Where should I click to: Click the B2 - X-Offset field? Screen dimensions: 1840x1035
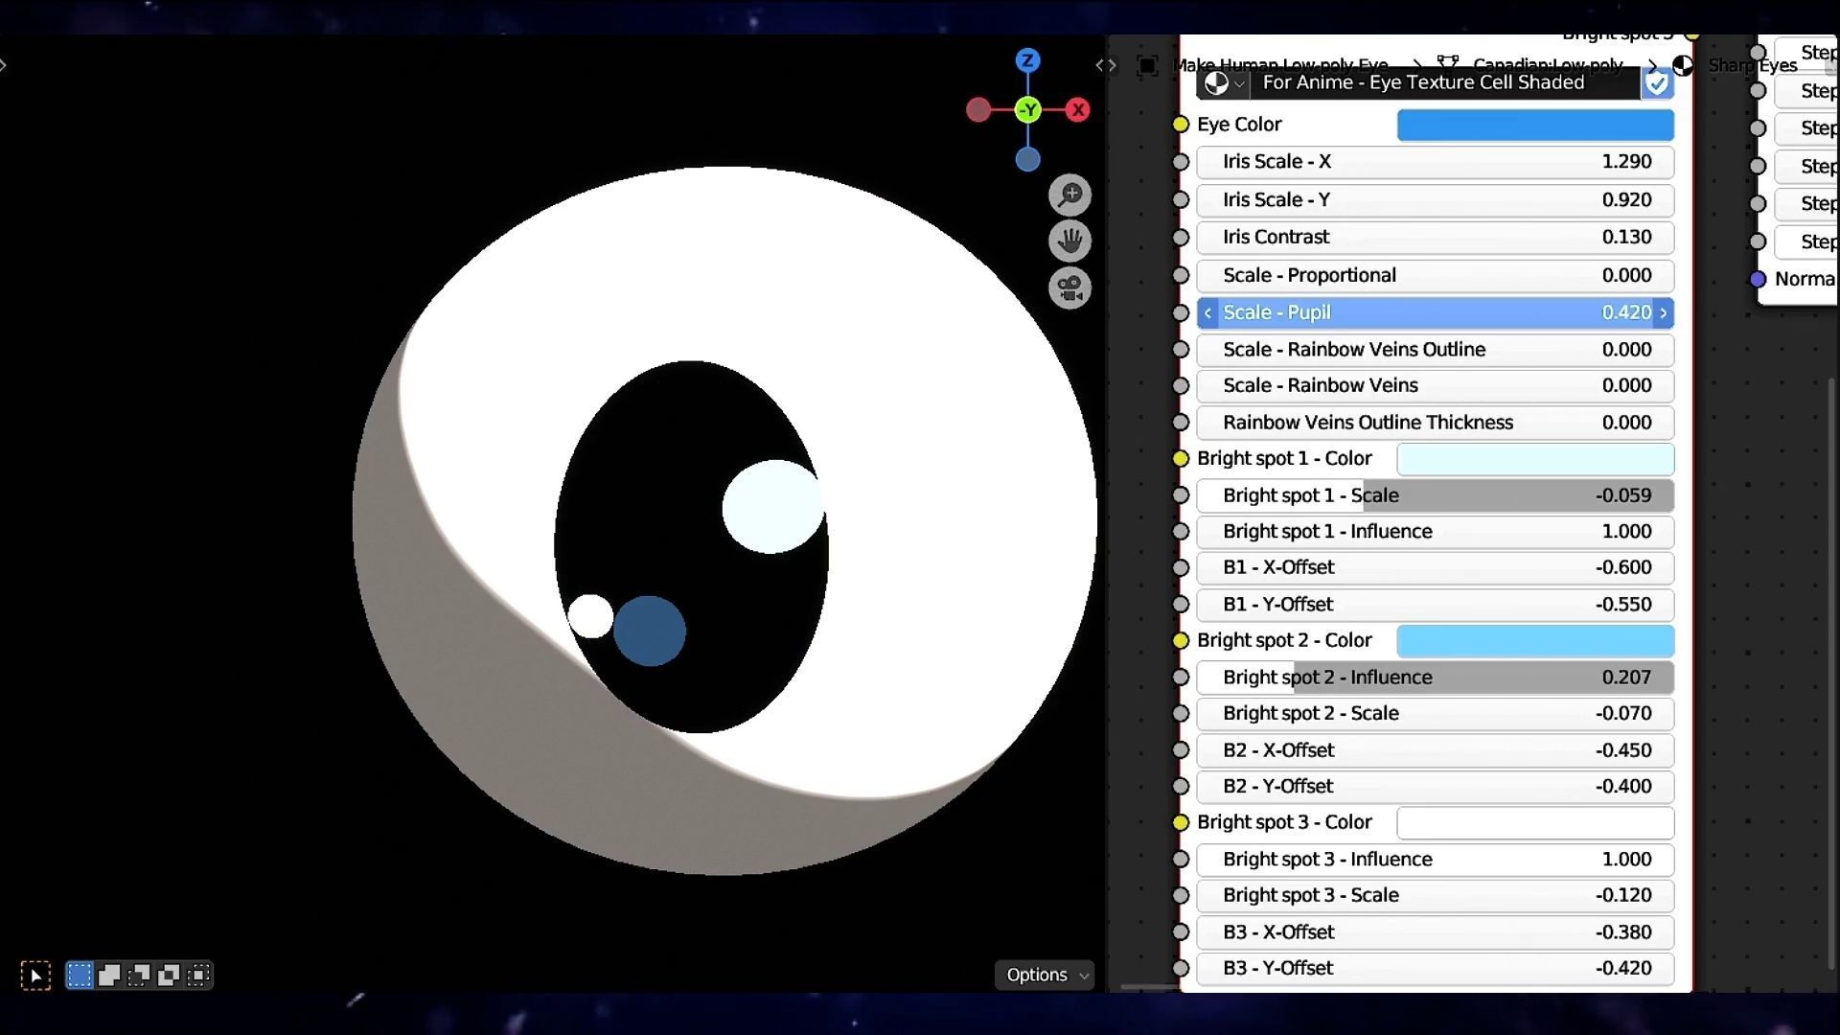point(1436,750)
